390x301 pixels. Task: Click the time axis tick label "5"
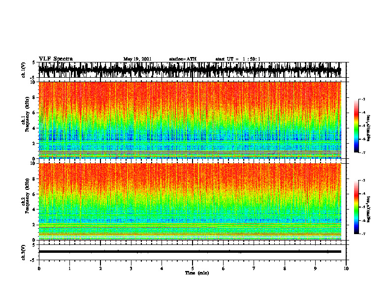pyautogui.click(x=193, y=269)
